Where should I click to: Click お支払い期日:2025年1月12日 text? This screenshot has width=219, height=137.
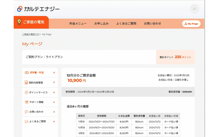tap(173, 75)
